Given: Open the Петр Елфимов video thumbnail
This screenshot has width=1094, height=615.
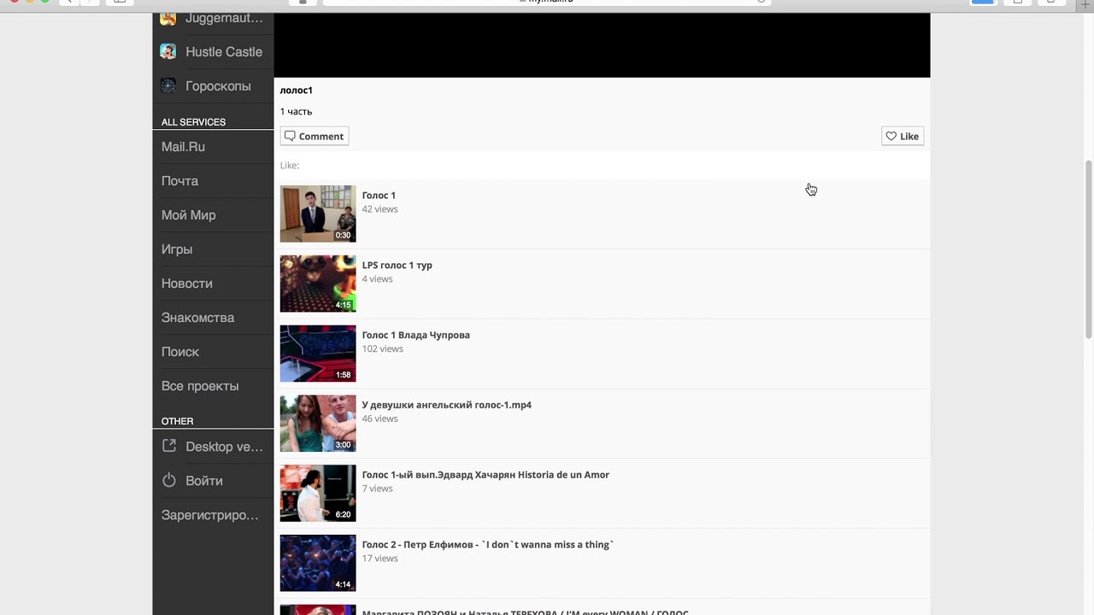Looking at the screenshot, I should click(318, 563).
